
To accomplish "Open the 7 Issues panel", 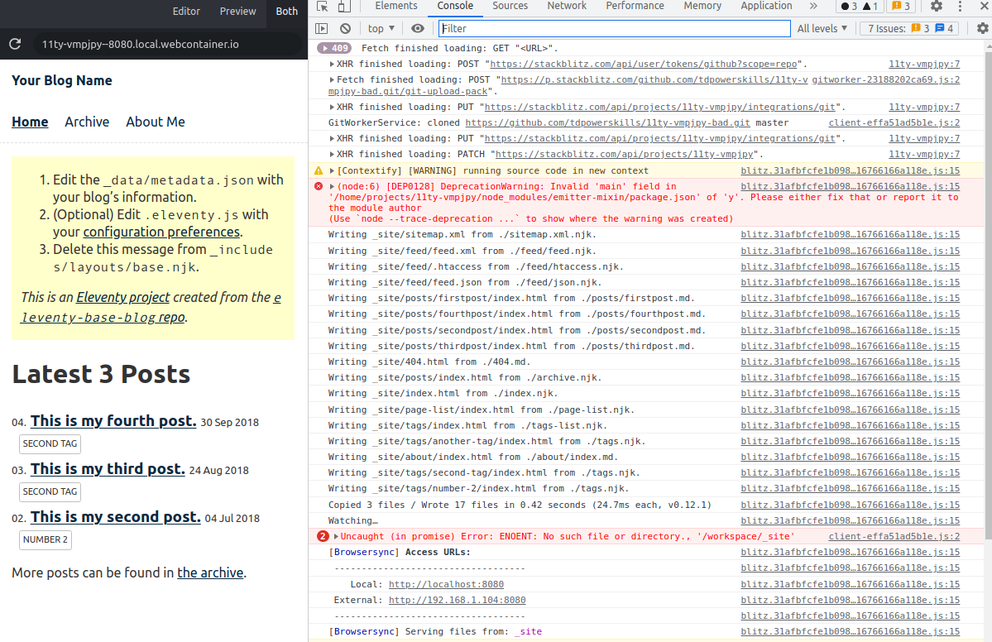I will pyautogui.click(x=908, y=28).
